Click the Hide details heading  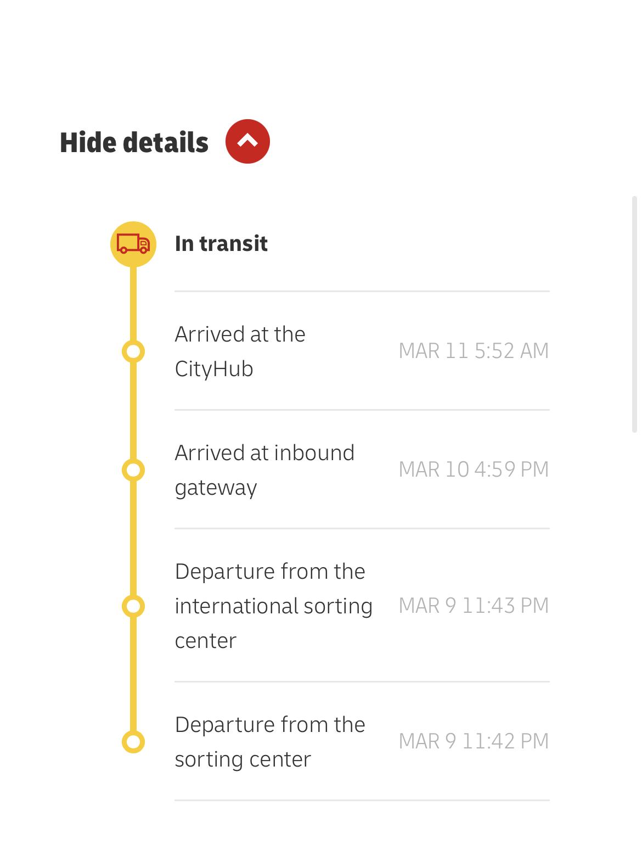134,142
